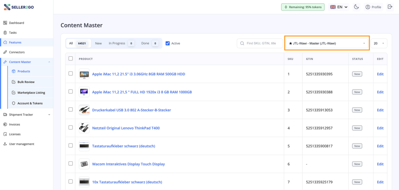Open Apple iMac FULL HD 1000GB thumbnail
The height and width of the screenshot is (190, 399).
pyautogui.click(x=84, y=92)
